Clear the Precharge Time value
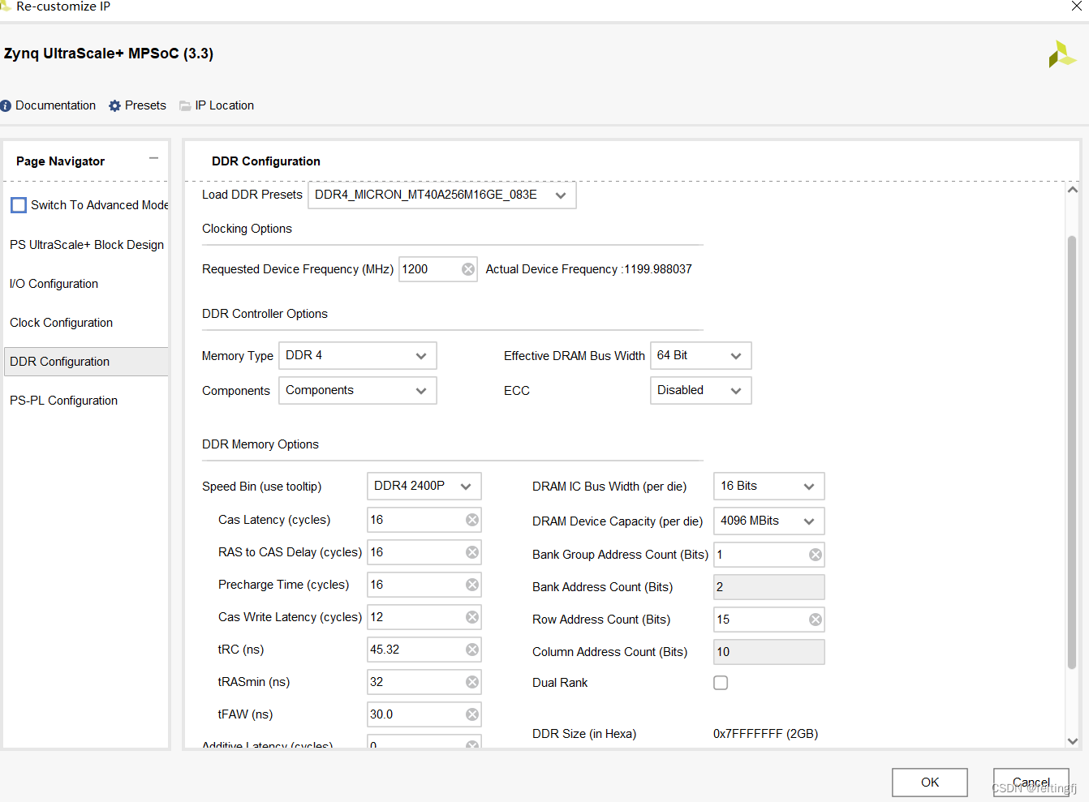 (472, 585)
